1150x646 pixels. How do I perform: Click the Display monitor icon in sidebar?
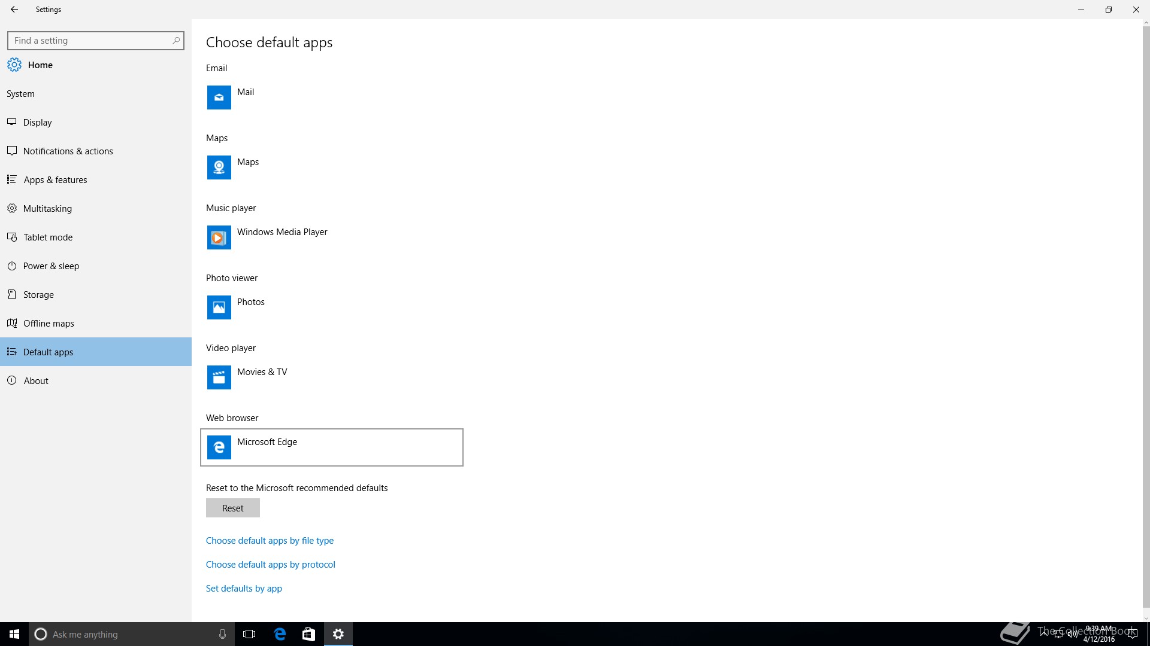tap(11, 122)
